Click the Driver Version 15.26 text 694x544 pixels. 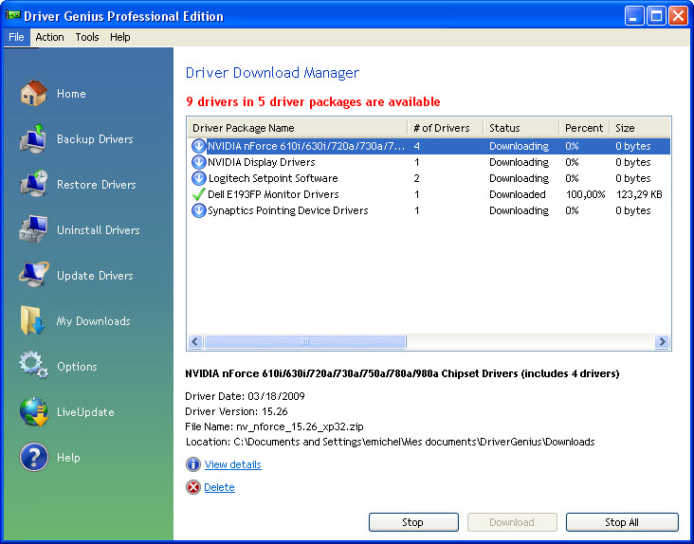coord(236,411)
